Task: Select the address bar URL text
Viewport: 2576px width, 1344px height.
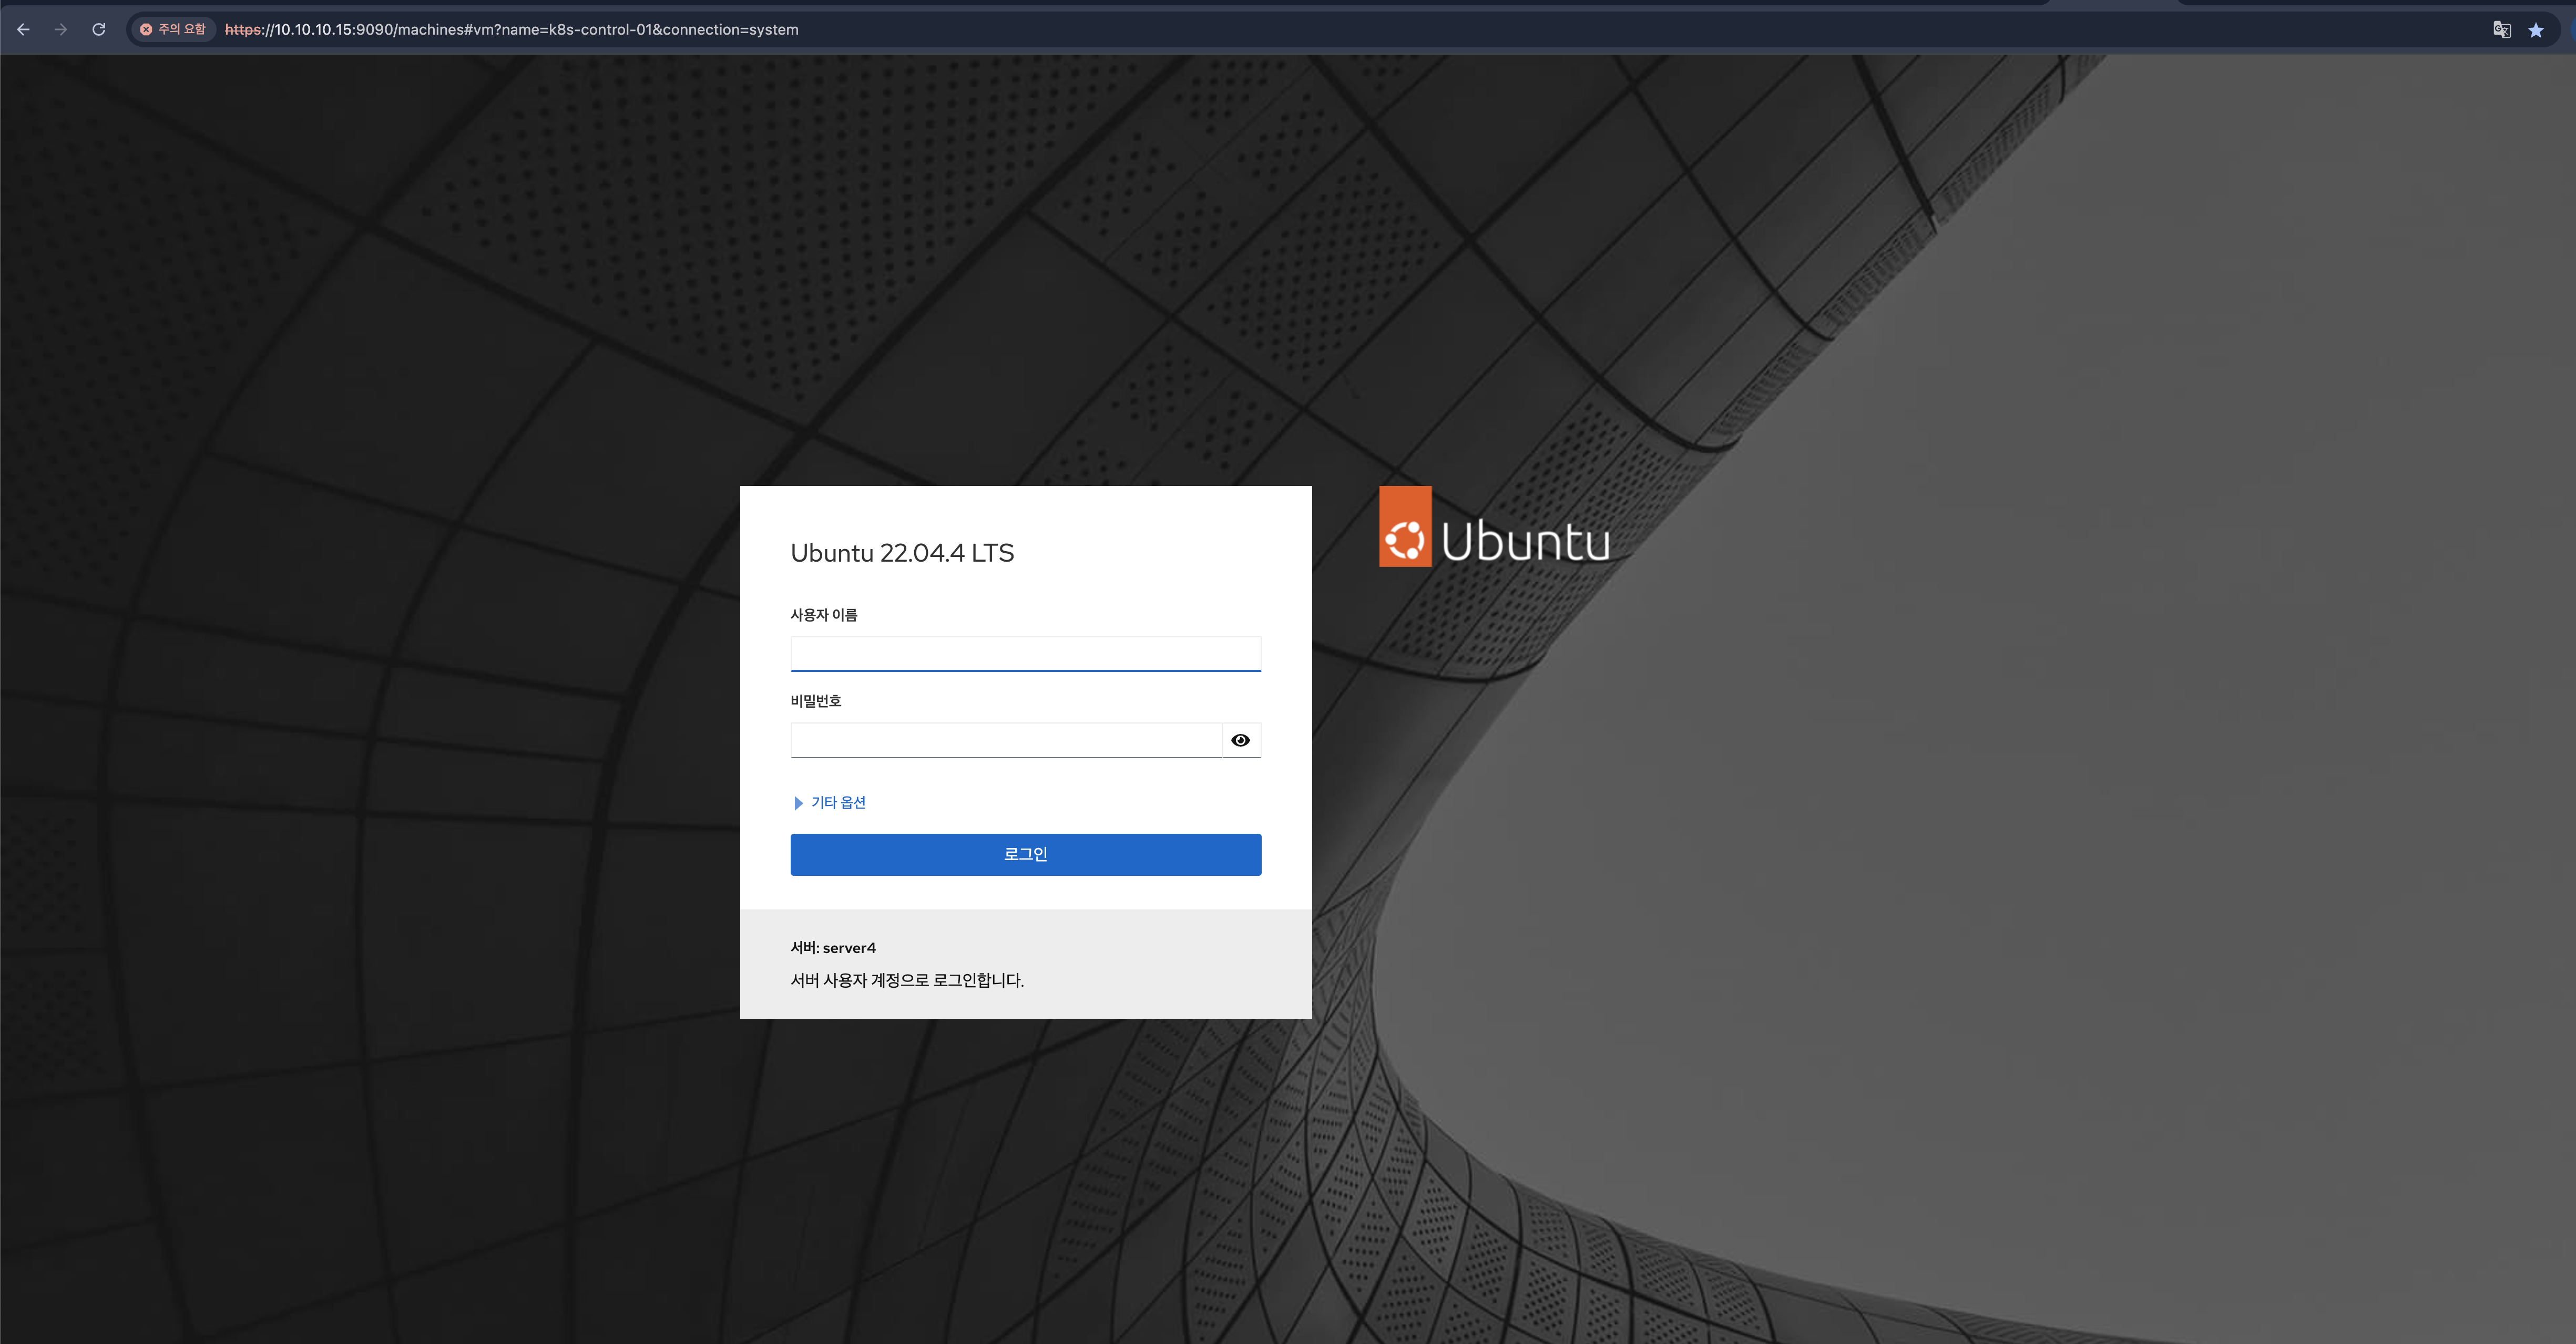Action: pos(511,29)
